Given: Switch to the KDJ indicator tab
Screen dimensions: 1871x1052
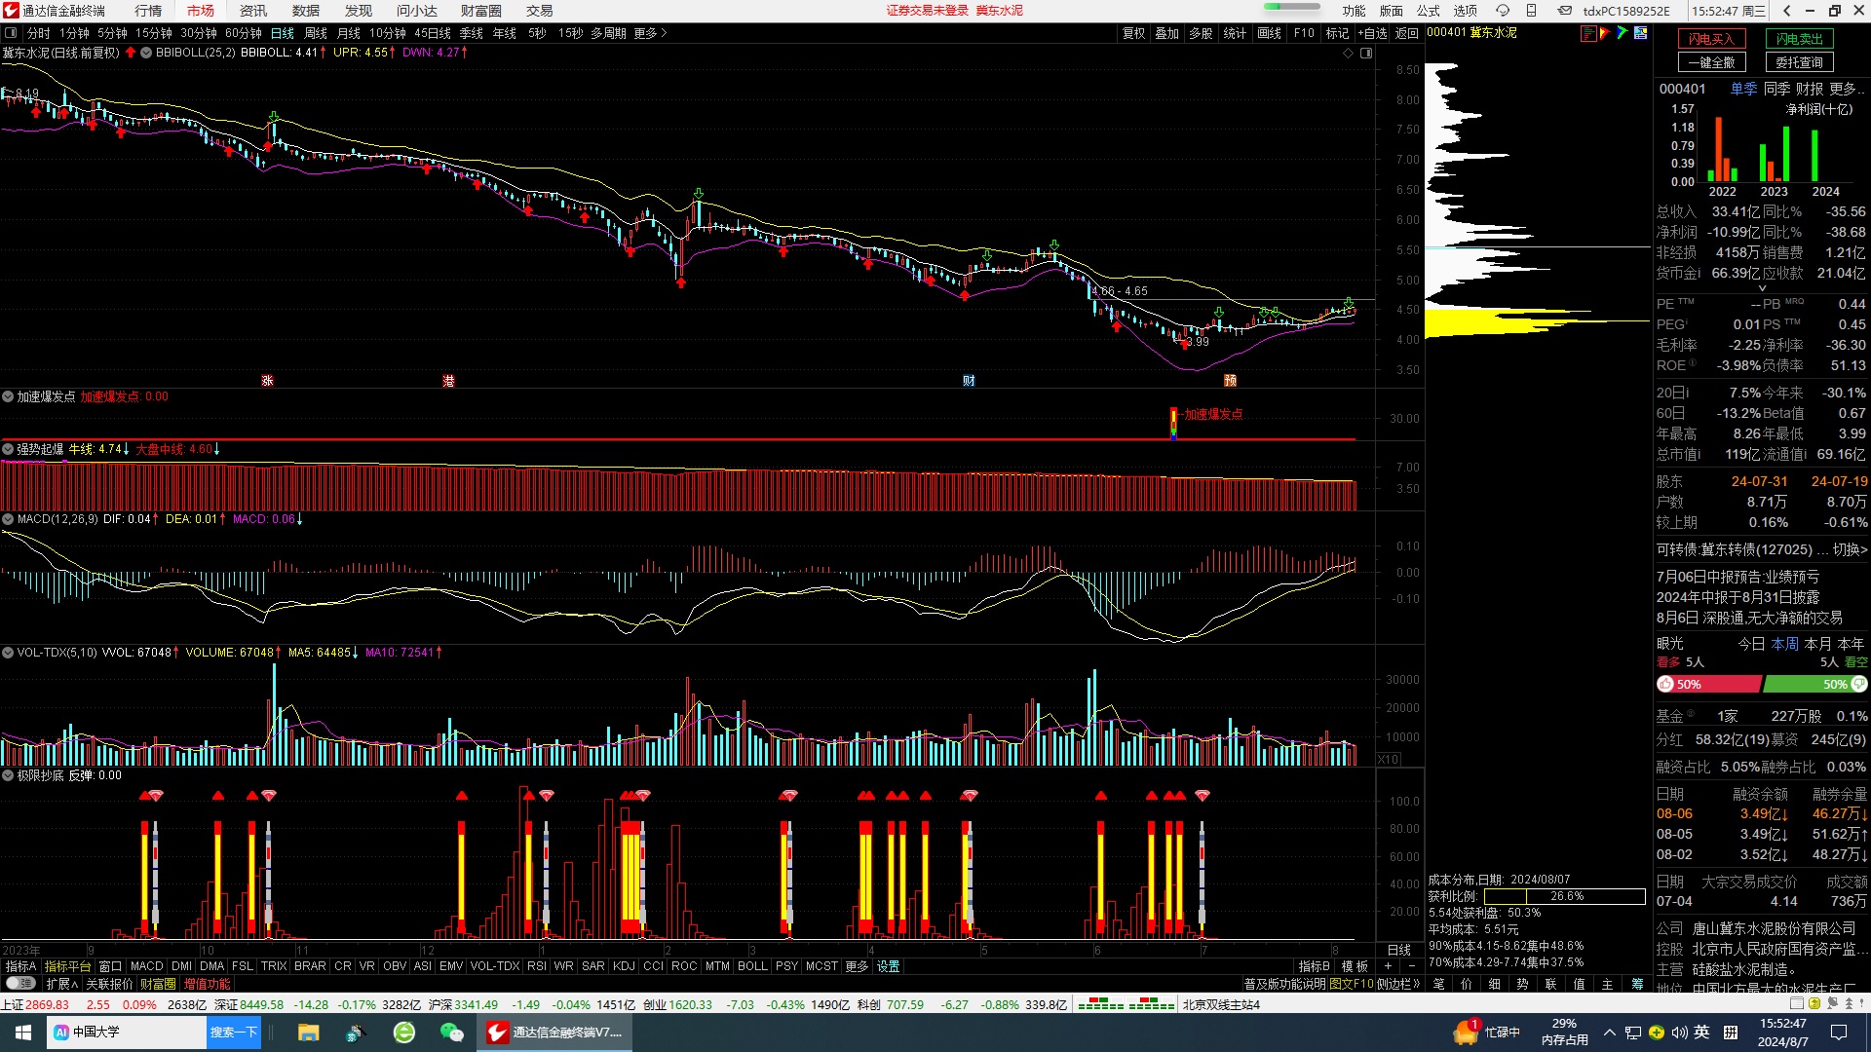Looking at the screenshot, I should coord(624,967).
